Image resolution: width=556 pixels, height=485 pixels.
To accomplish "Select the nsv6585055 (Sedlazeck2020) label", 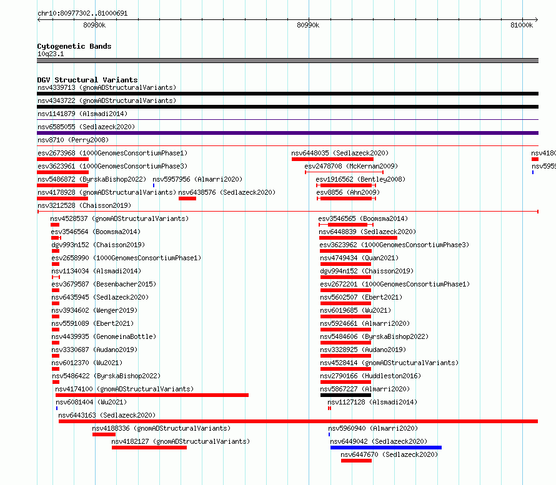I will (x=86, y=127).
